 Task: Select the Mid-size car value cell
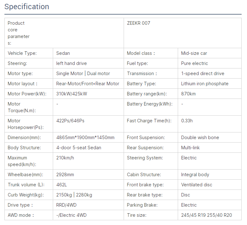coord(194,53)
